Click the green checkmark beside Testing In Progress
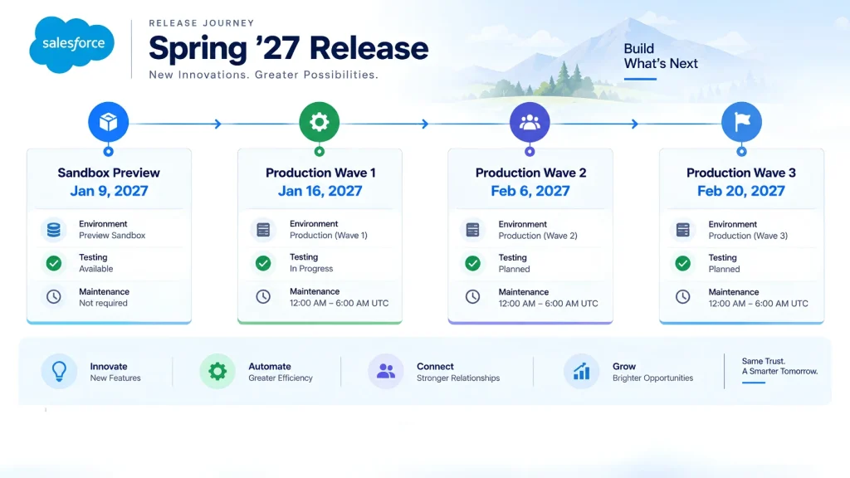This screenshot has height=478, width=850. [263, 263]
